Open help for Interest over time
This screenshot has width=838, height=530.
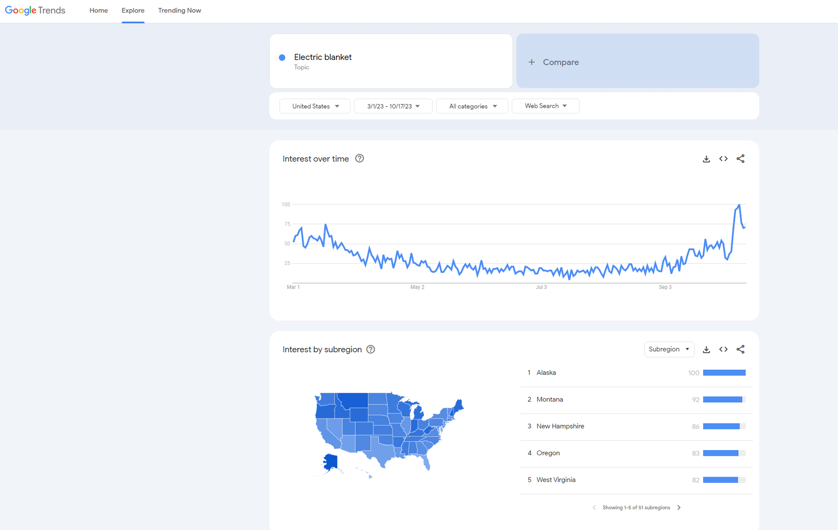pyautogui.click(x=359, y=158)
